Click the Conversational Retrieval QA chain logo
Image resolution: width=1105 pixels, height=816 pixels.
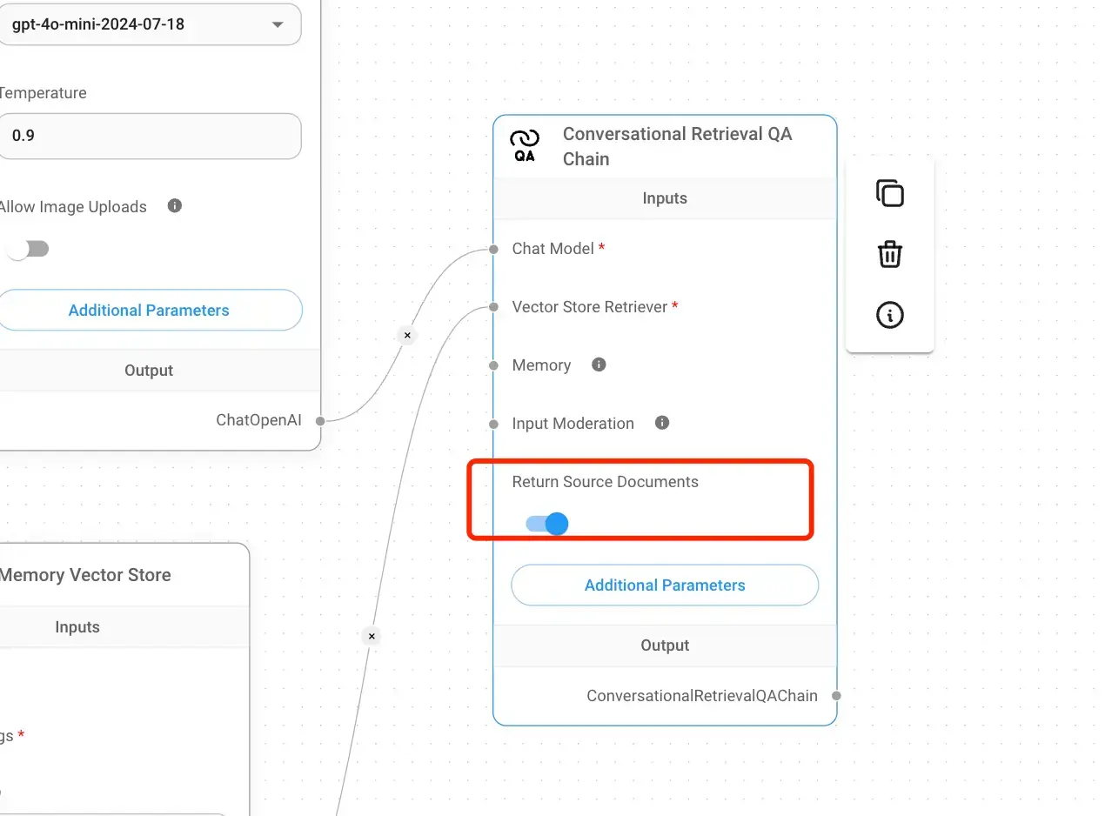coord(525,145)
